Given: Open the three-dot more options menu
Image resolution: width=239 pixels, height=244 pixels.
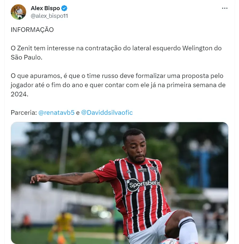Looking at the screenshot, I should 225,8.
